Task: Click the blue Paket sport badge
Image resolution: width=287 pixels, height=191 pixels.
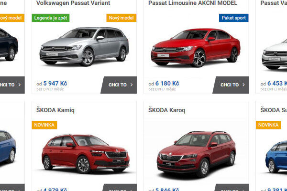Action: pyautogui.click(x=234, y=18)
